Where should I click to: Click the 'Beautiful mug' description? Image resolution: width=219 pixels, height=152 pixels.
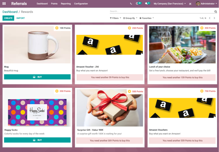[11, 71]
